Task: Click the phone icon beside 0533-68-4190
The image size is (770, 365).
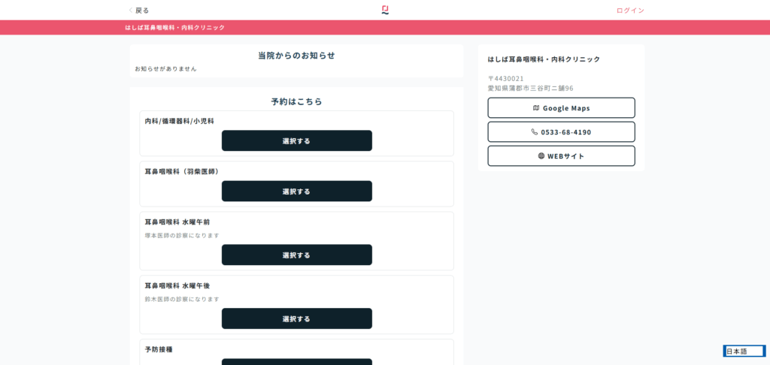Action: [535, 132]
